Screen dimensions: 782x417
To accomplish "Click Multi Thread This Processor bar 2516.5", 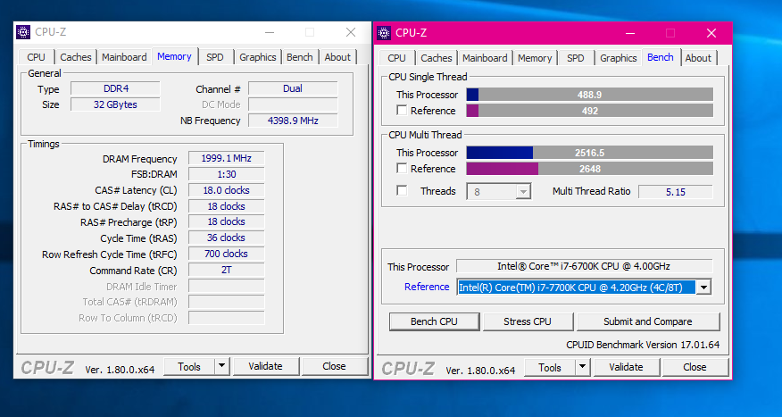I will pos(589,152).
